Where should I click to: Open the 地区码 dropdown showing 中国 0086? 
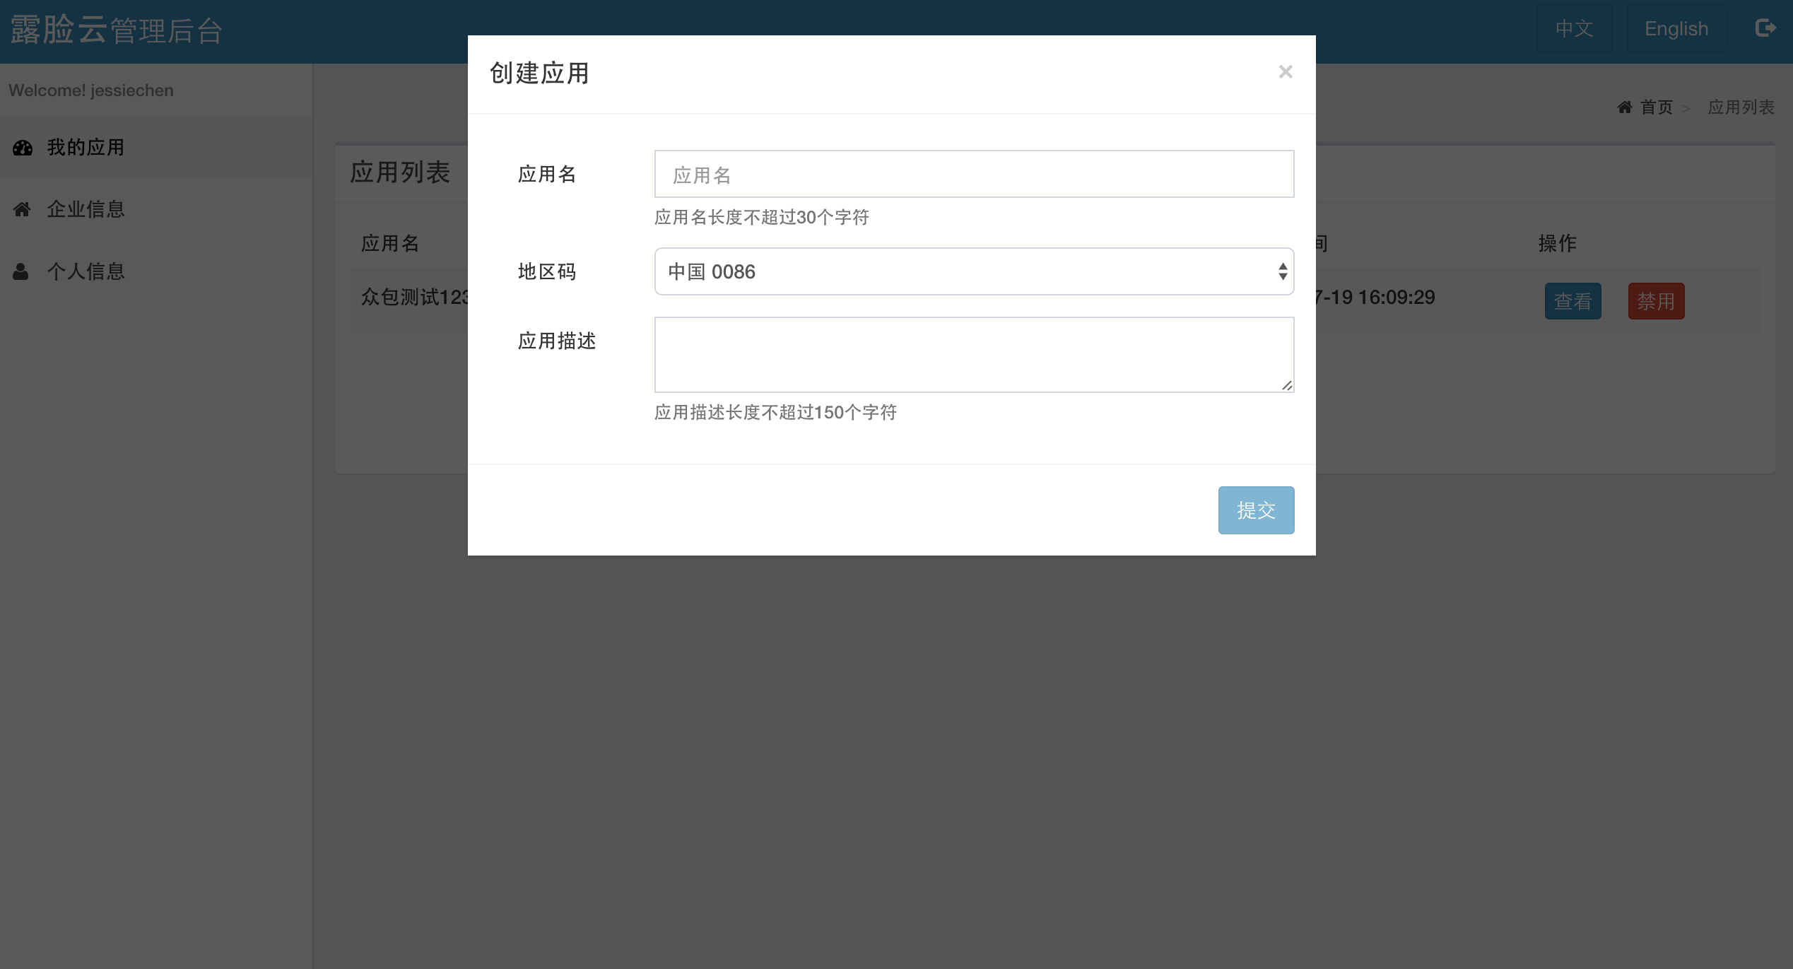click(x=974, y=271)
